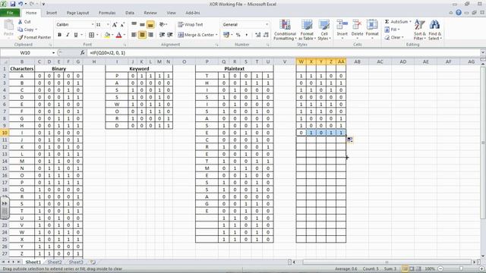Toggle Underline formatting
Screen dimensions: 486x273
pyautogui.click(x=76, y=35)
